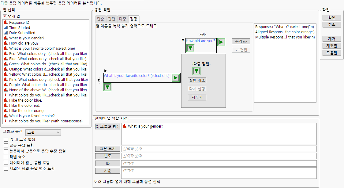The image size is (344, 188).
Task: Click green down arrow below "How old are you?" box
Action: point(190,48)
